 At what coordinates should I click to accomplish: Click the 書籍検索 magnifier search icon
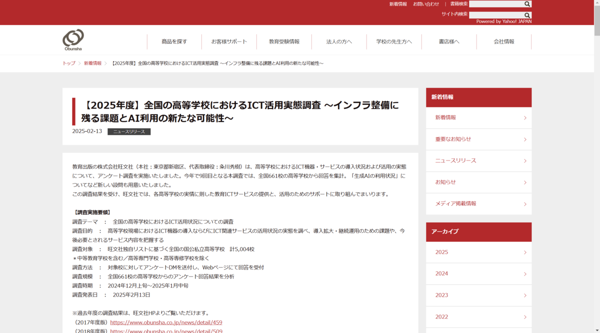527,4
